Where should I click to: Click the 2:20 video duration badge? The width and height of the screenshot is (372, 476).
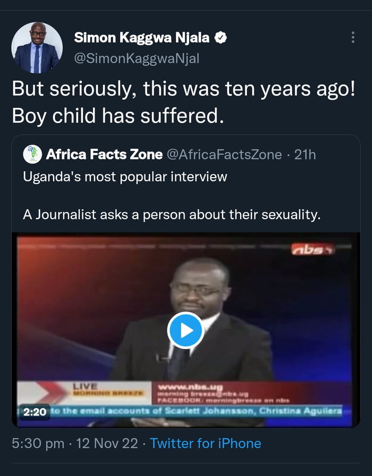pyautogui.click(x=35, y=411)
